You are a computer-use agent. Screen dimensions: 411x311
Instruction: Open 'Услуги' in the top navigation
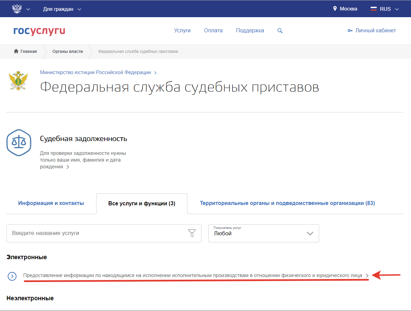182,31
